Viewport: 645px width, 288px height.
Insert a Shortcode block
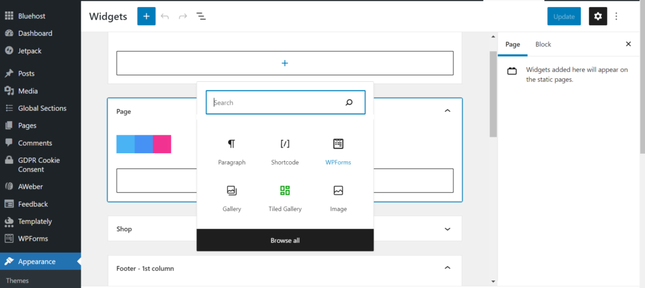coord(285,151)
